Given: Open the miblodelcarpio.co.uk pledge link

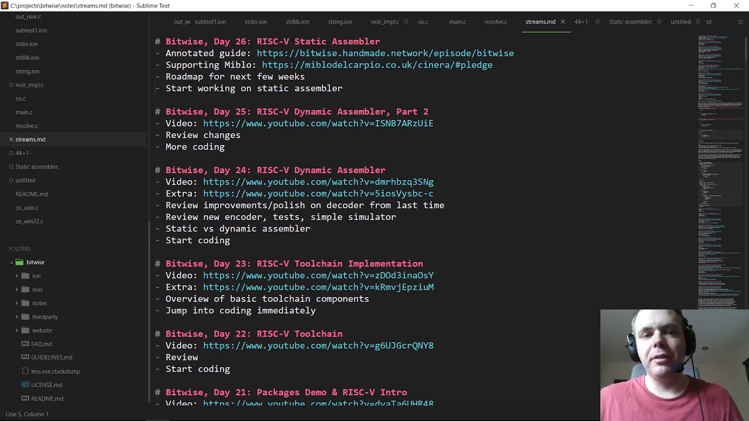Looking at the screenshot, I should (377, 65).
